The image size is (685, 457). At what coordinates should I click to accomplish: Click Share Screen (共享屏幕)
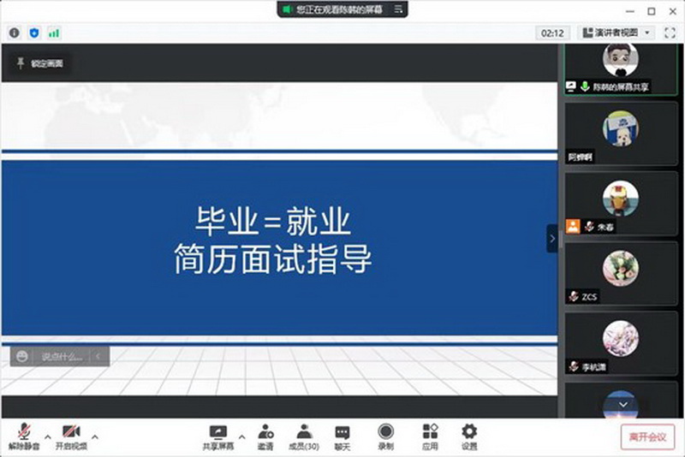point(217,436)
